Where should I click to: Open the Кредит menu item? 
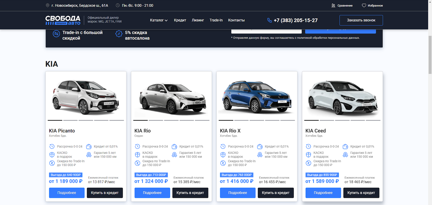point(180,20)
